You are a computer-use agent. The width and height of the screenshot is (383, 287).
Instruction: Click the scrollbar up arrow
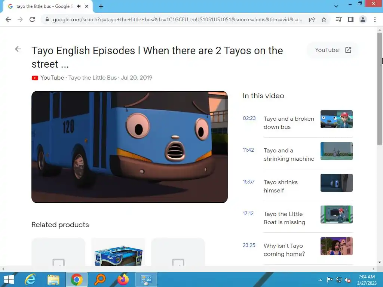point(380,30)
